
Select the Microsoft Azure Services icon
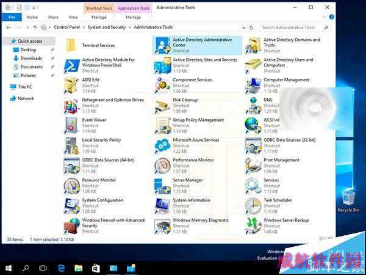(x=163, y=145)
